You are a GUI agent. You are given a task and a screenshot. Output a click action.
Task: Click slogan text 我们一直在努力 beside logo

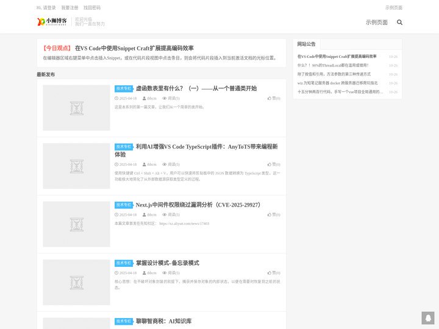(90, 24)
